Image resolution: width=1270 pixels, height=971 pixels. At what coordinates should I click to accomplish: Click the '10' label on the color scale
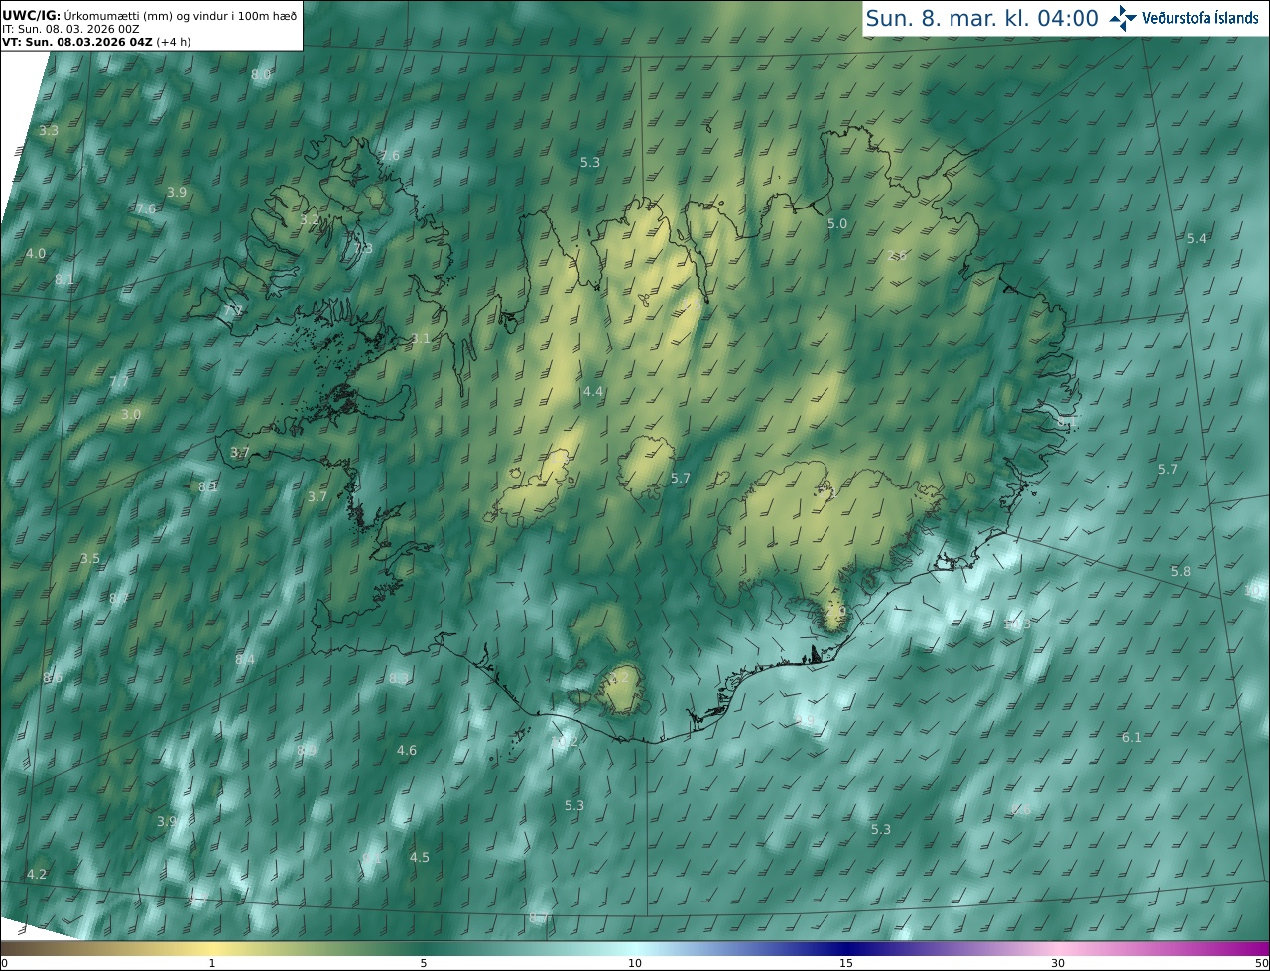pyautogui.click(x=635, y=963)
